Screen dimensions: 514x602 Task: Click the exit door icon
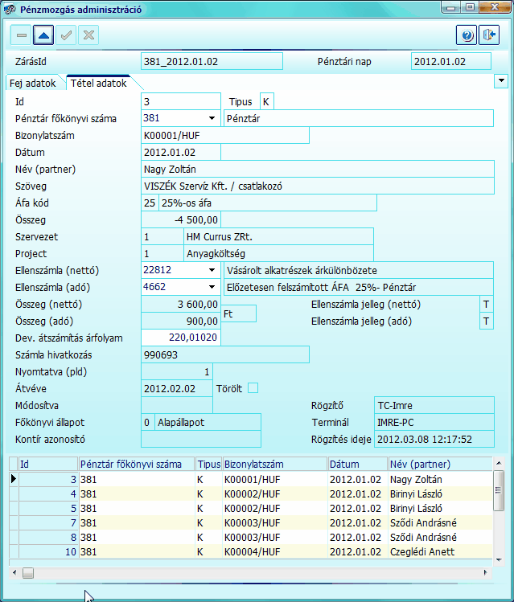489,35
